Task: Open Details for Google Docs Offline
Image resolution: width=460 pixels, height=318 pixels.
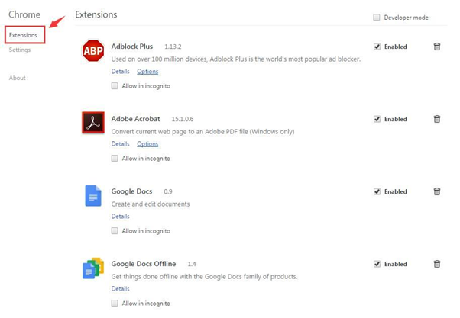Action: [x=120, y=289]
